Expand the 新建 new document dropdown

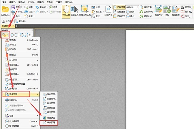tap(34, 16)
